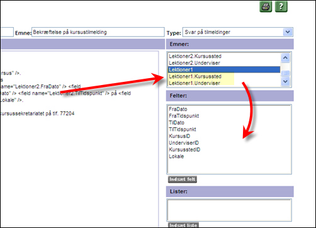
Task: Select Lektioner2.Underviser in Emner list
Action: coord(195,63)
